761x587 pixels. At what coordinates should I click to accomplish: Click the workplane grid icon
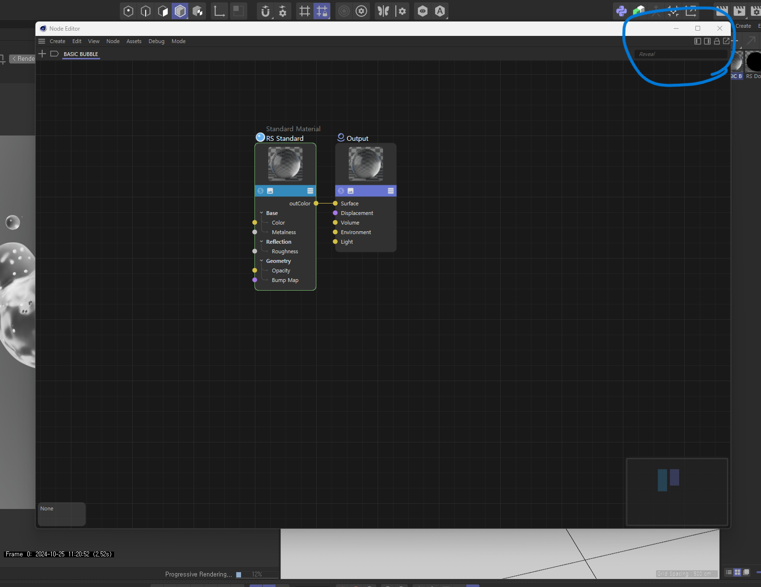(x=305, y=11)
